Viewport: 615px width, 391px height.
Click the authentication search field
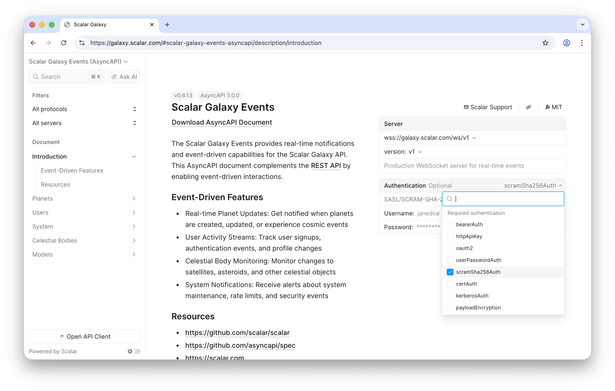(503, 199)
